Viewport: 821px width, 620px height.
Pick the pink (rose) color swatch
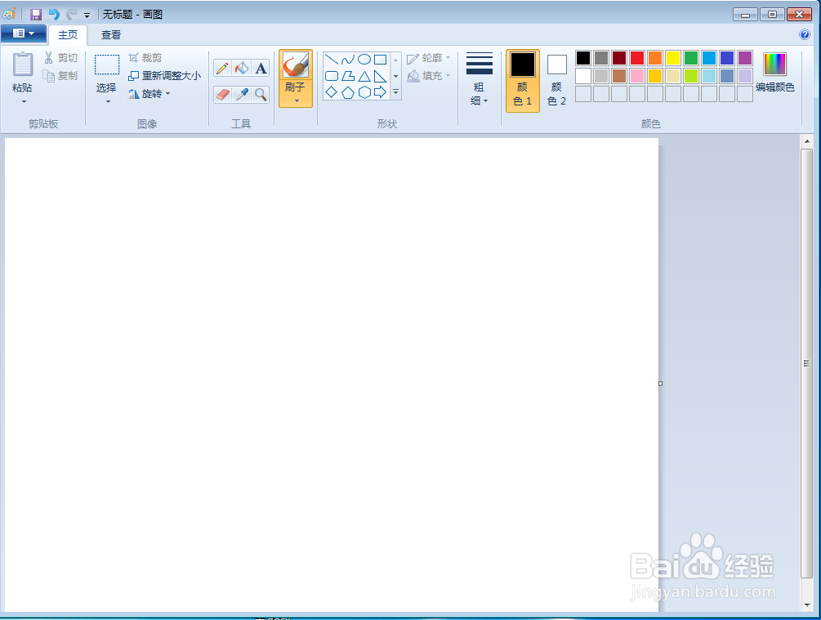click(636, 76)
